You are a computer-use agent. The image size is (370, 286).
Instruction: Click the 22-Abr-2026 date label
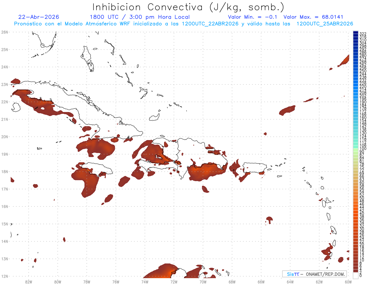point(39,17)
